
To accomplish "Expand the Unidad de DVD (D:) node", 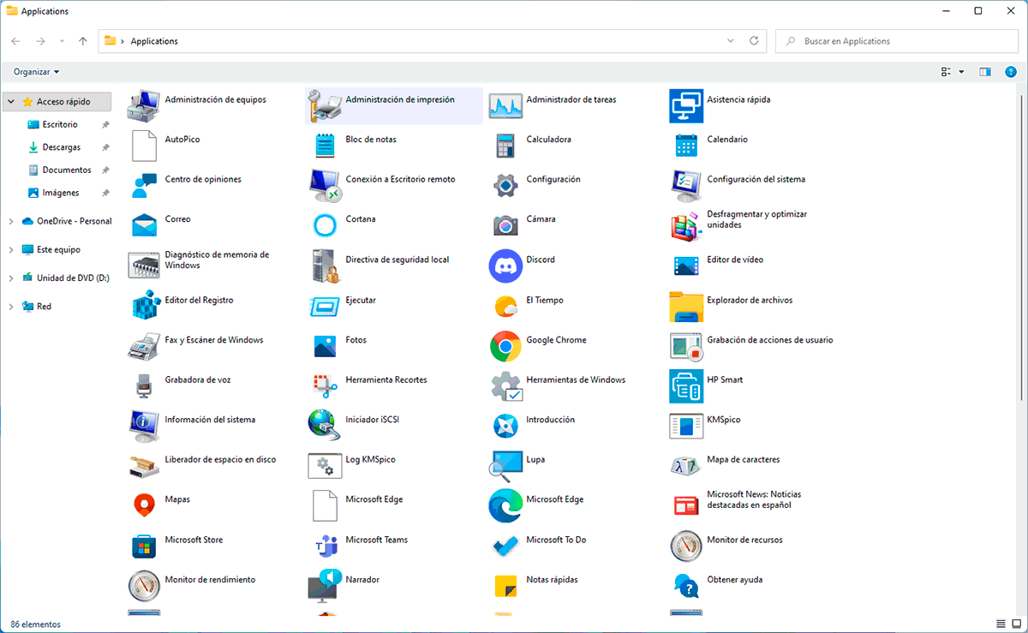I will tap(11, 278).
